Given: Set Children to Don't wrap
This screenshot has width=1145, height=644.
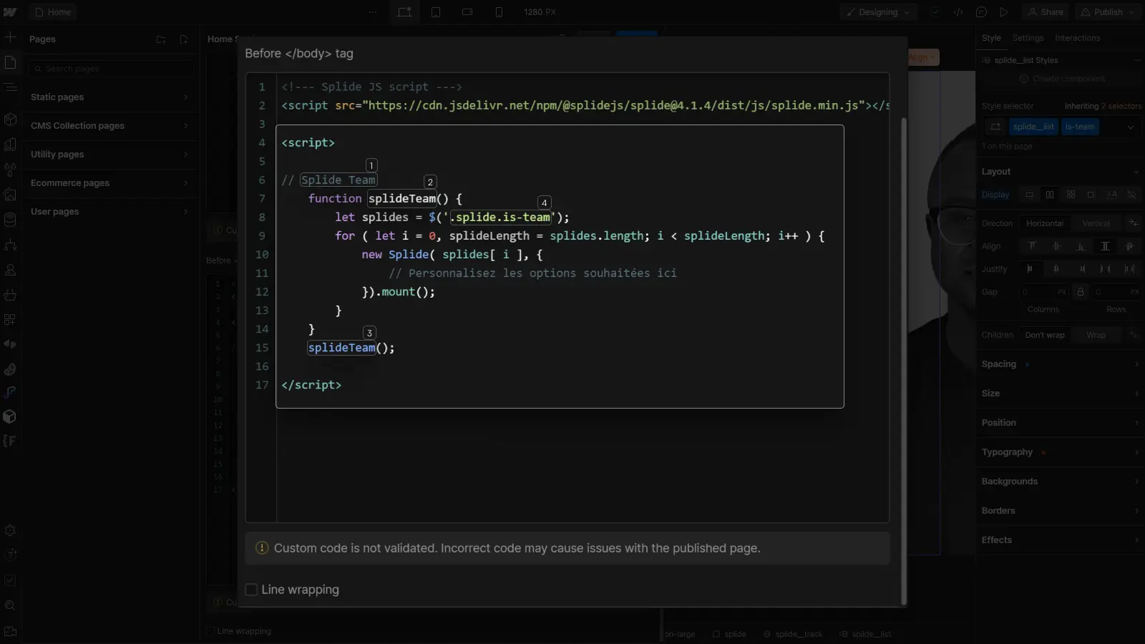Looking at the screenshot, I should pos(1045,335).
